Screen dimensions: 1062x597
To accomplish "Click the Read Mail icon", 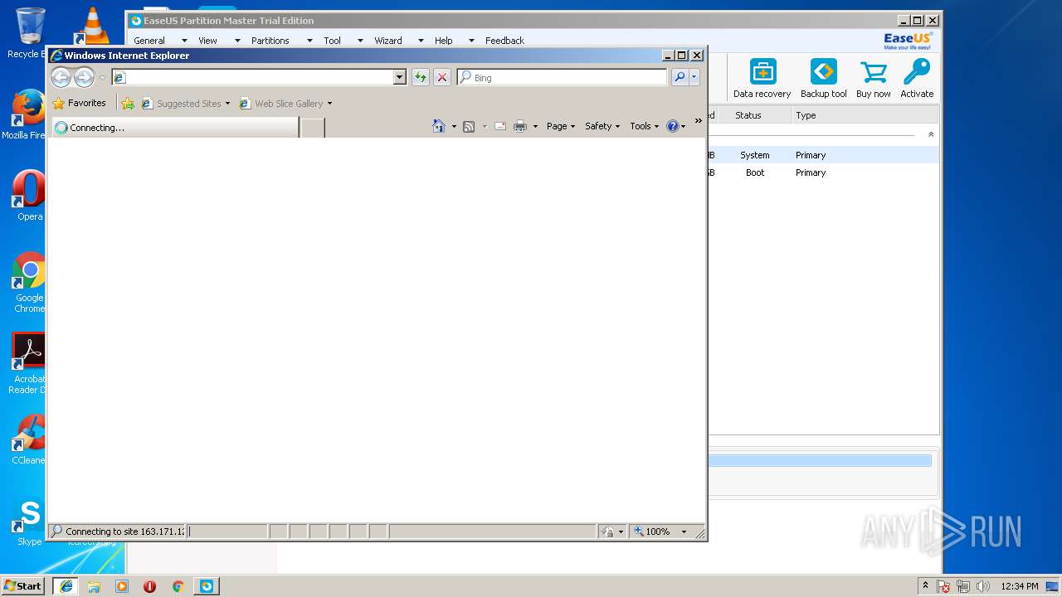I will tap(500, 126).
